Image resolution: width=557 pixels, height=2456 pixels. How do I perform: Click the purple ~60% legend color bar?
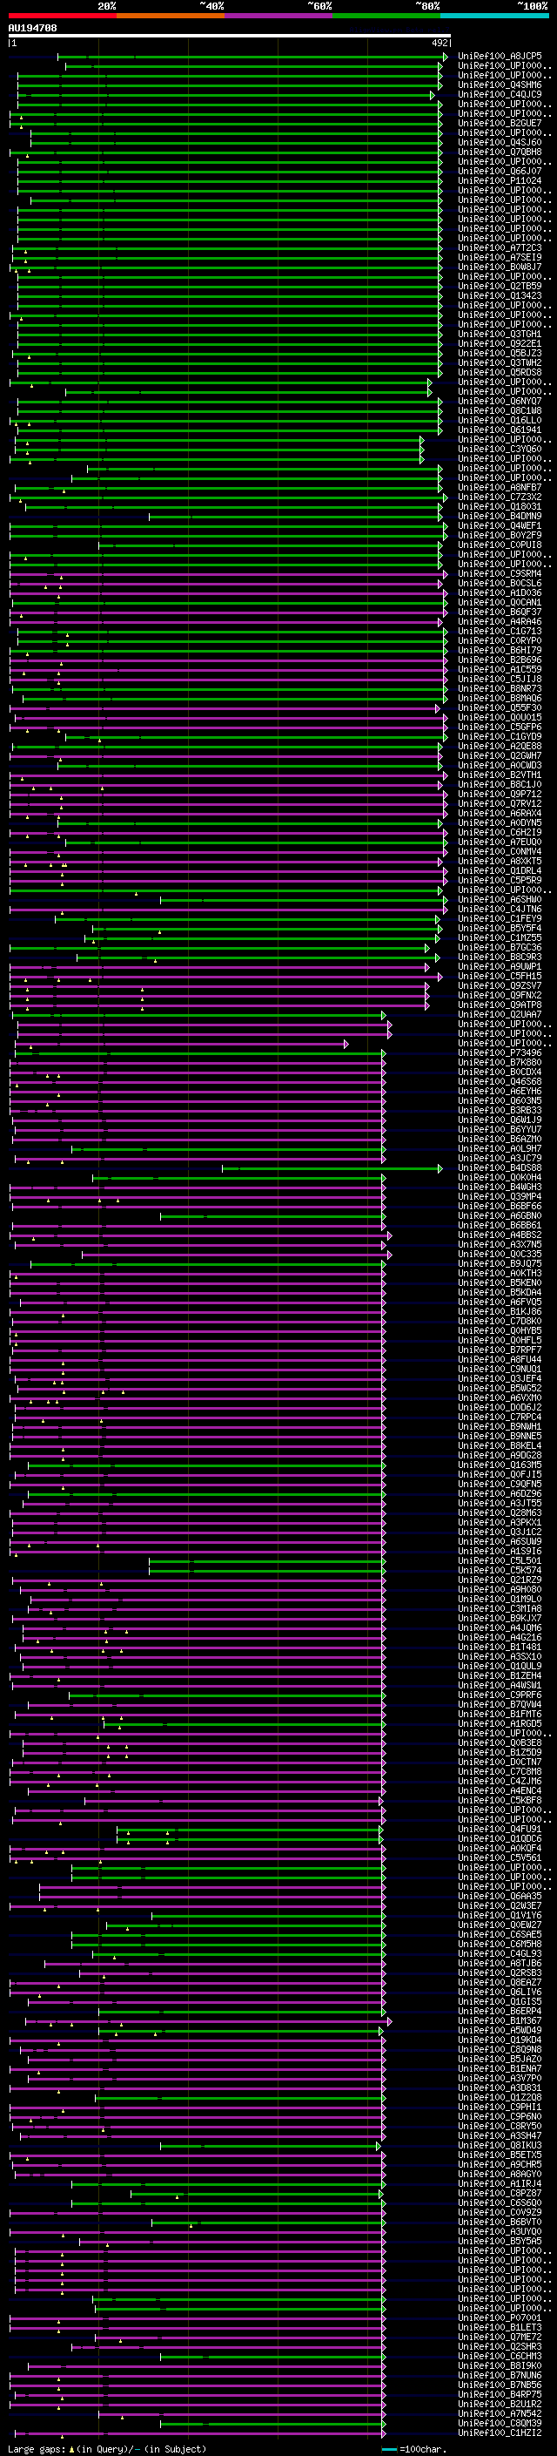tap(279, 16)
